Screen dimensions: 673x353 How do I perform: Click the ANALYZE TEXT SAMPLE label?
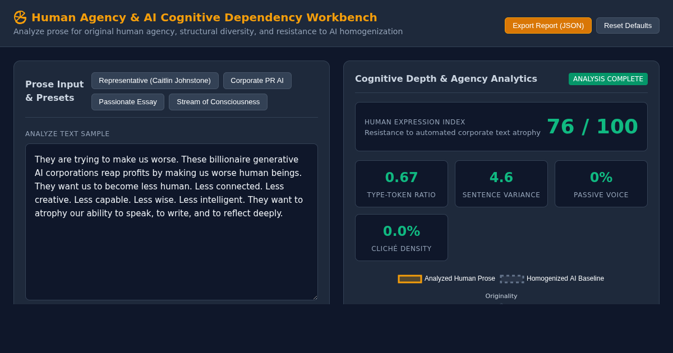click(67, 134)
